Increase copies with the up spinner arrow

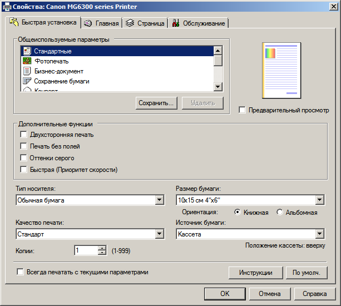[x=102, y=248]
